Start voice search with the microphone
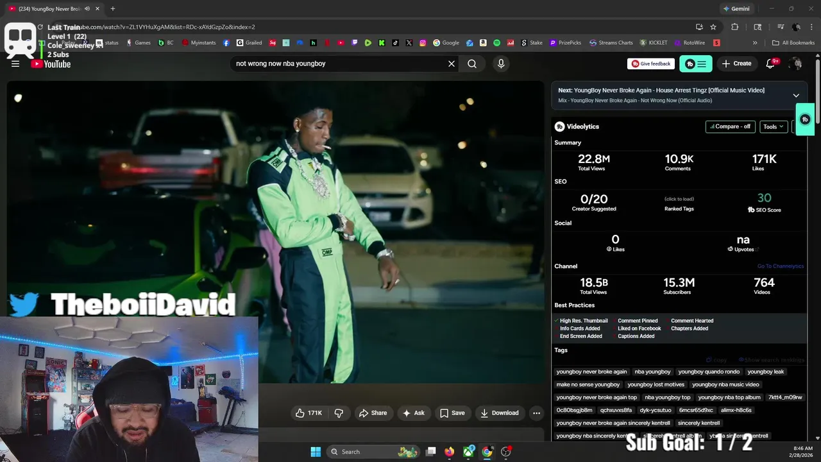This screenshot has width=821, height=462. (x=501, y=64)
